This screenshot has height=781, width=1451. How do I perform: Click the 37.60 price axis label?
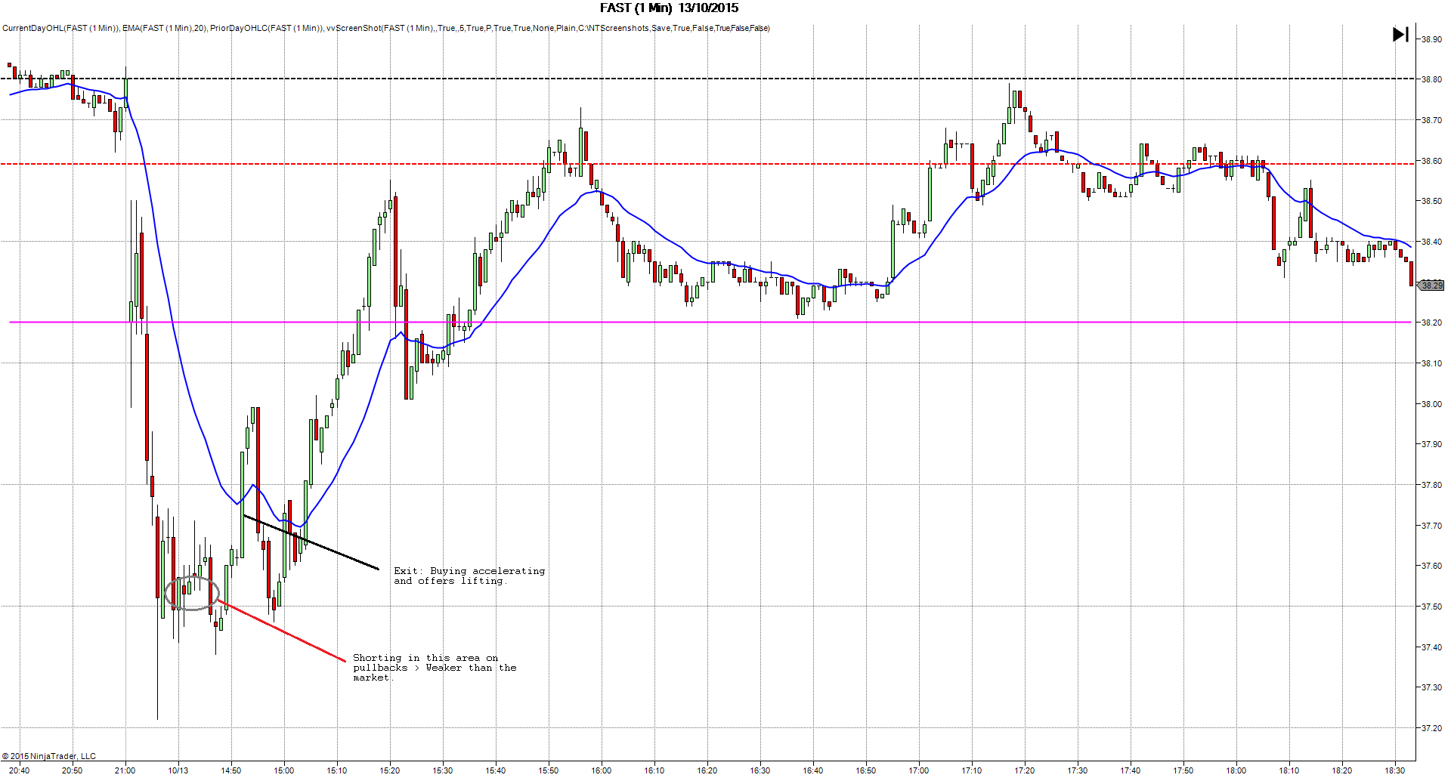[x=1431, y=566]
